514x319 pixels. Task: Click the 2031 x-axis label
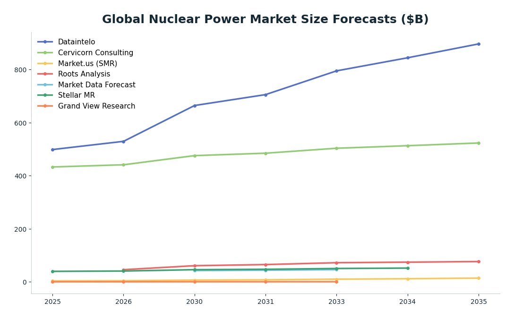266,302
